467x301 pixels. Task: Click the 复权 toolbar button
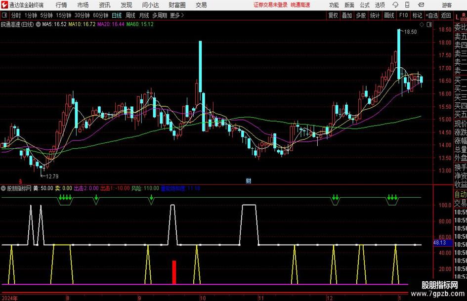333,15
